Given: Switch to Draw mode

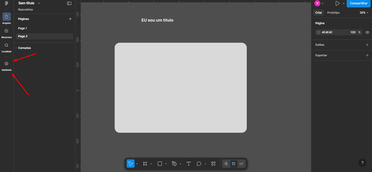Looking at the screenshot, I should (226, 164).
